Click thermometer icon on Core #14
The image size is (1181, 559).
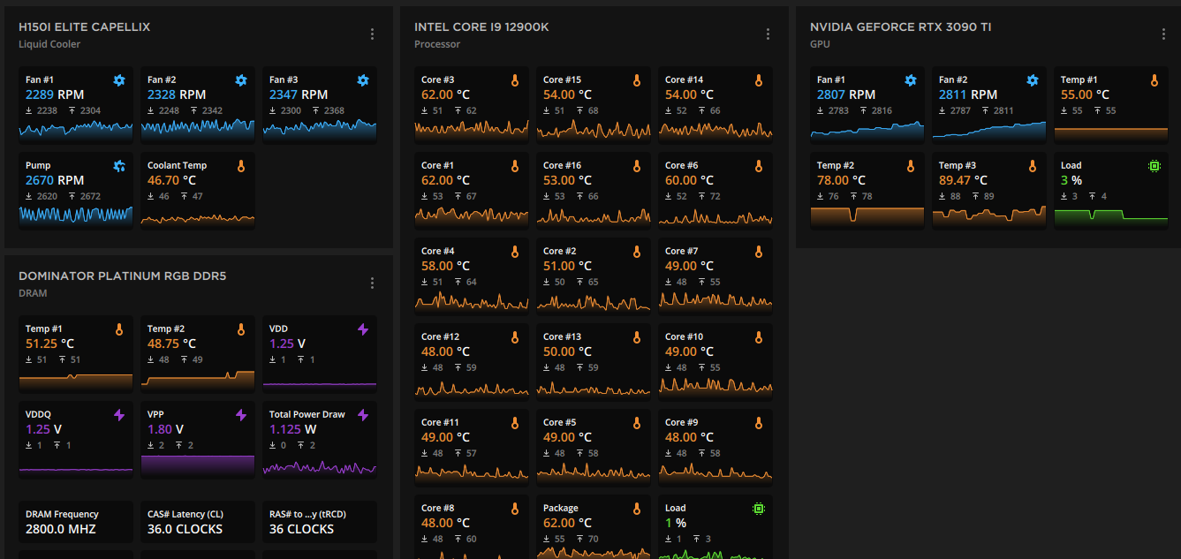click(759, 80)
